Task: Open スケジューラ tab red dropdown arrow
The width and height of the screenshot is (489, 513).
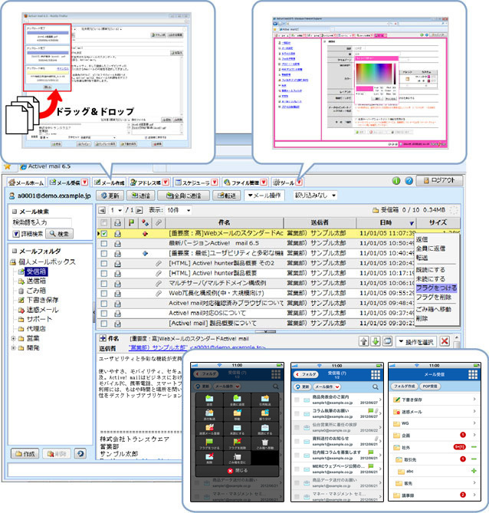Action: [215, 183]
